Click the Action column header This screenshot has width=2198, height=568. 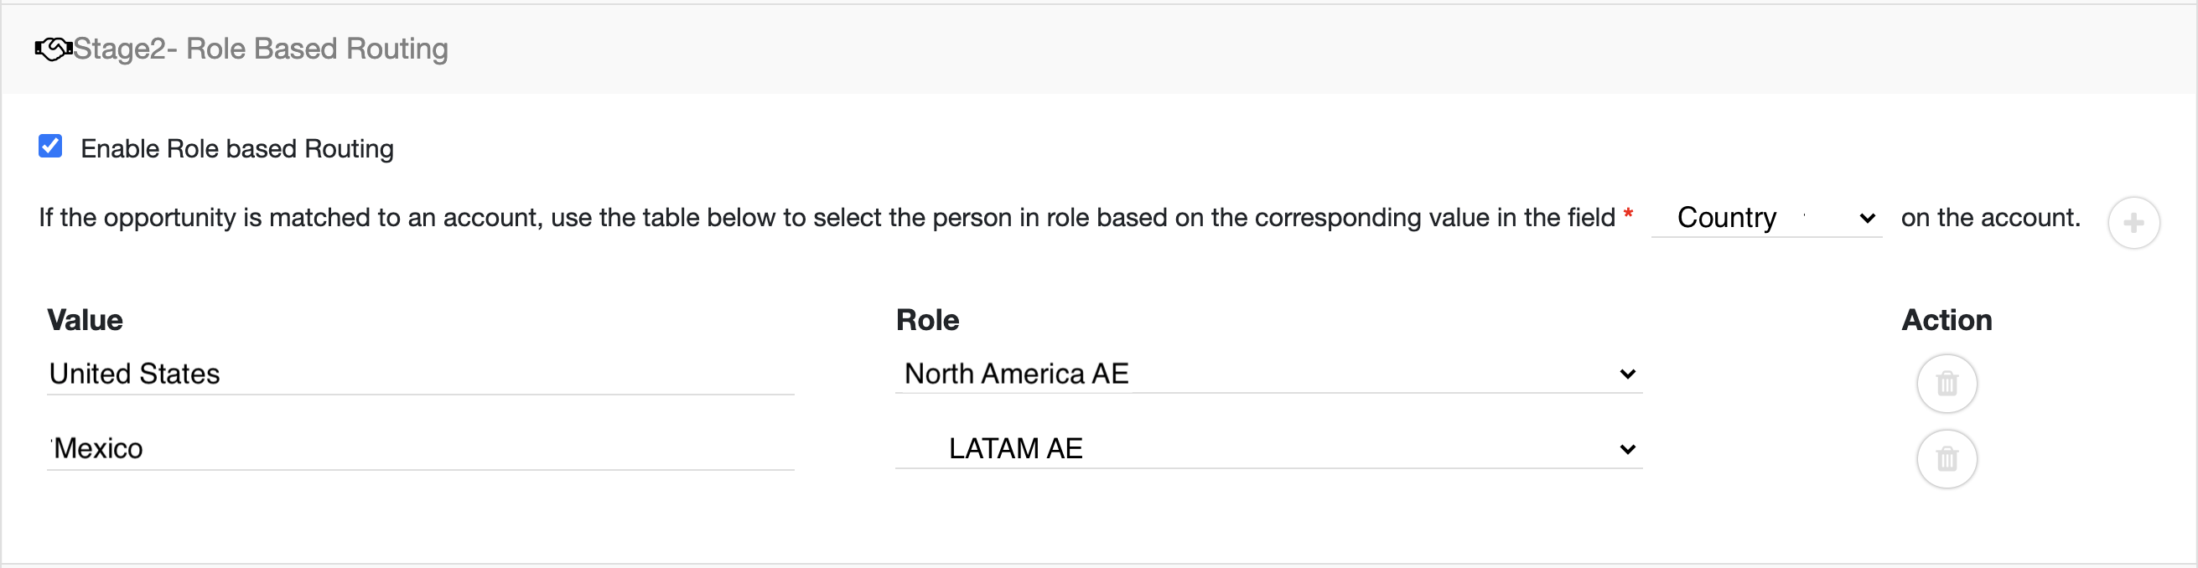pyautogui.click(x=1947, y=320)
